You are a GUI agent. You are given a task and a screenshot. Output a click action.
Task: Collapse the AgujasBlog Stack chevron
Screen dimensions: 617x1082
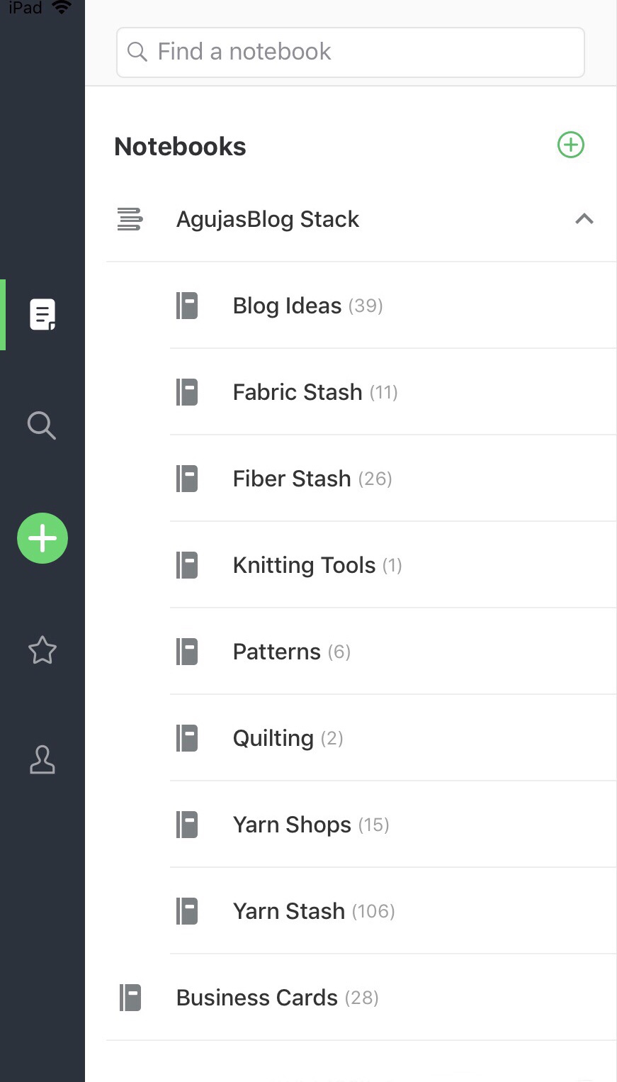584,219
